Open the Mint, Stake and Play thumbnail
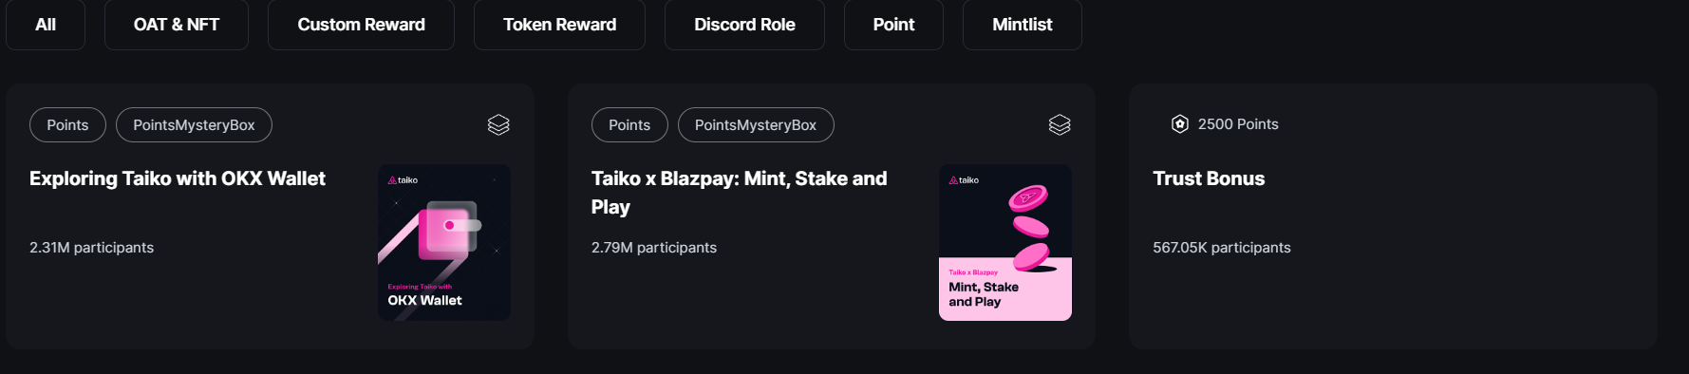Image resolution: width=1689 pixels, height=374 pixels. coord(1005,242)
